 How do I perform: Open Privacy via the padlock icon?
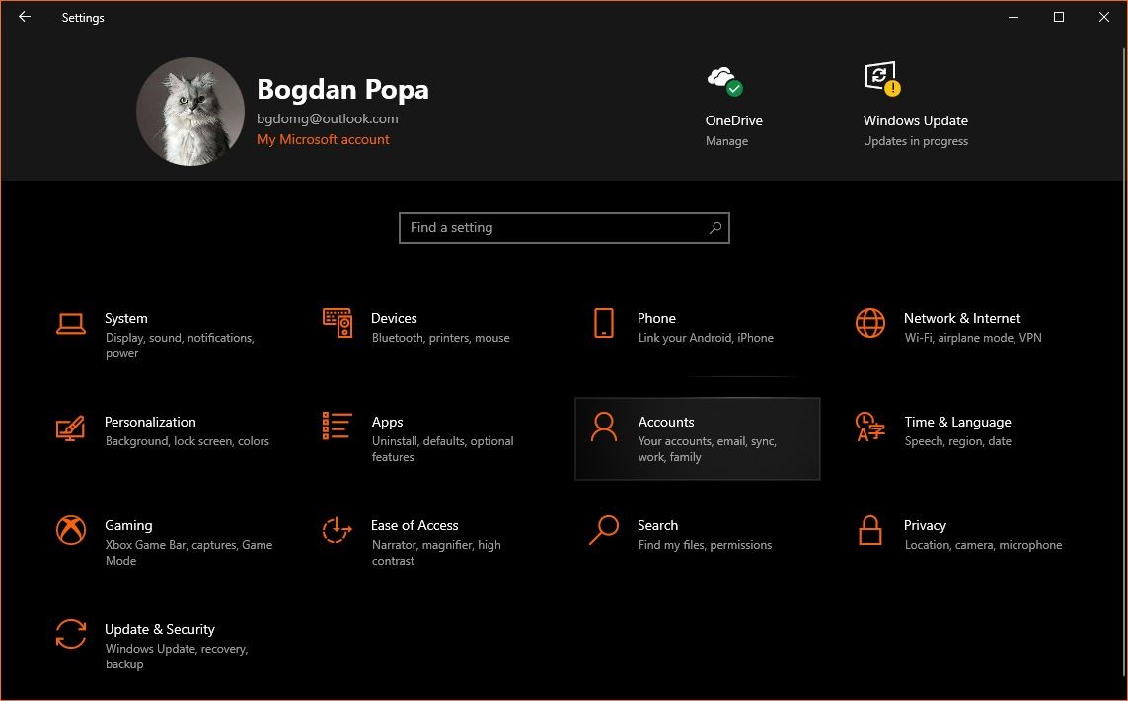[869, 530]
